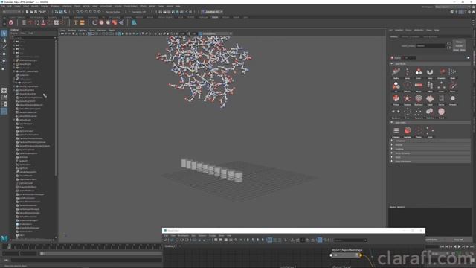476x268 pixels.
Task: Add an Orient node in MASH panel
Action: [441, 86]
